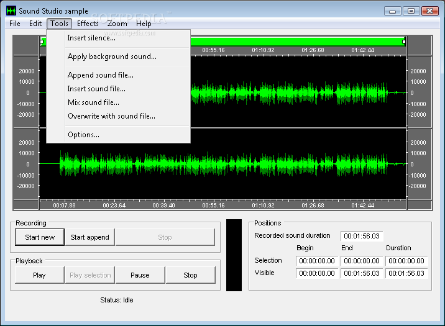Open the Effects menu

(x=88, y=24)
